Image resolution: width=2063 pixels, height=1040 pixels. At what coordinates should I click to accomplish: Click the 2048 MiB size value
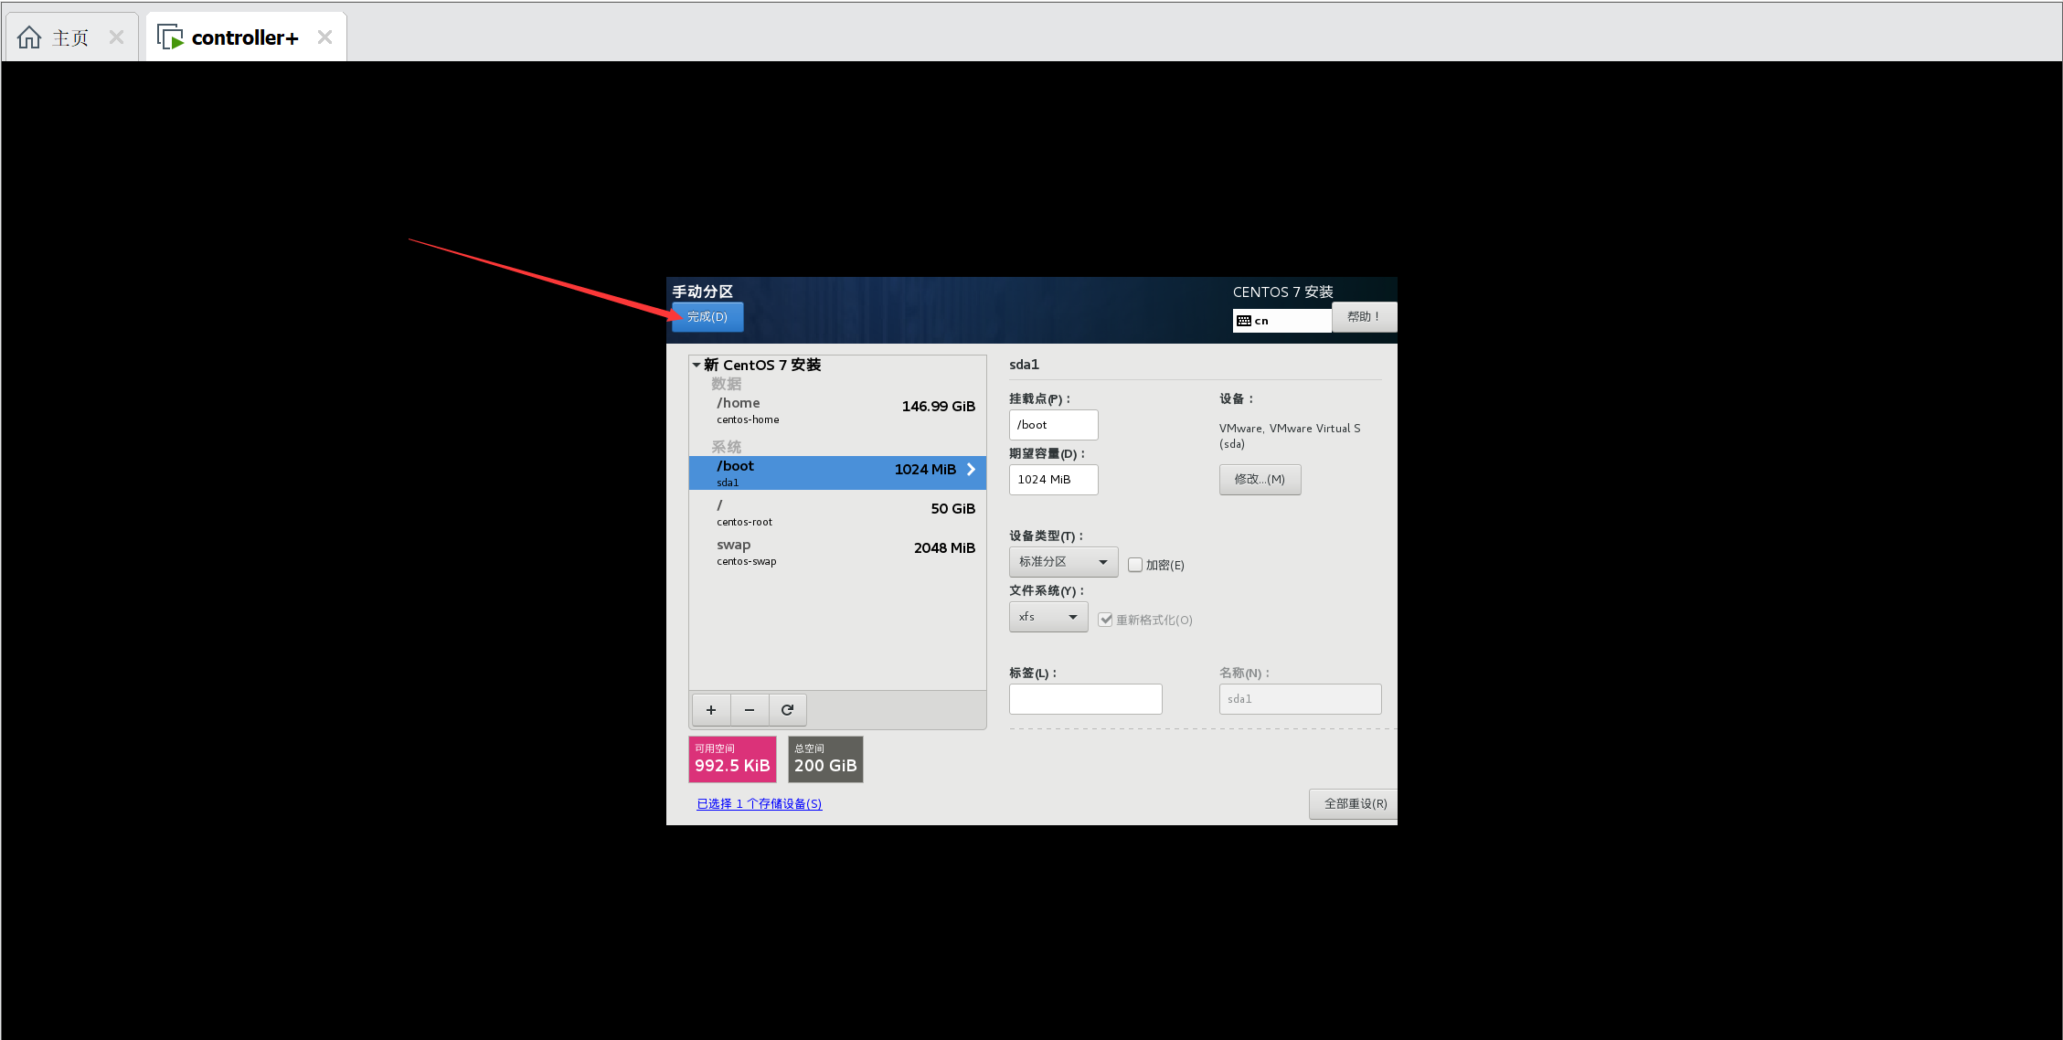[944, 548]
